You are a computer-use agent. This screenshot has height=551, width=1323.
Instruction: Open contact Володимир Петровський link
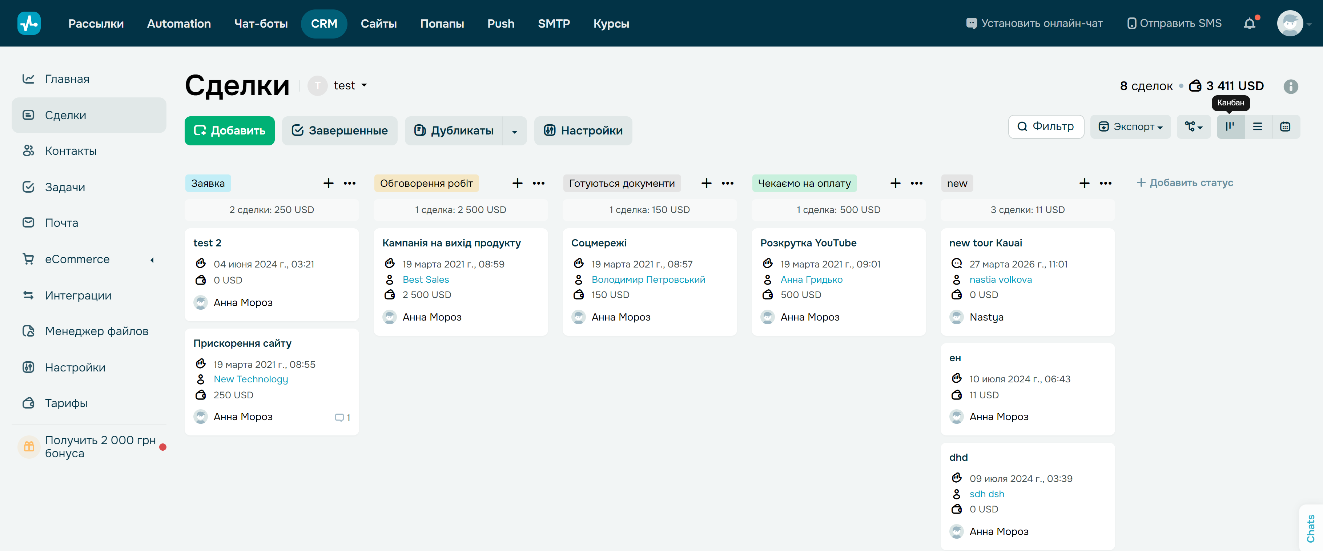(648, 279)
